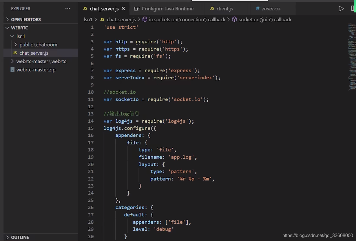Click the code minimap overview
Image resolution: width=356 pixels, height=241 pixels.
[352, 57]
